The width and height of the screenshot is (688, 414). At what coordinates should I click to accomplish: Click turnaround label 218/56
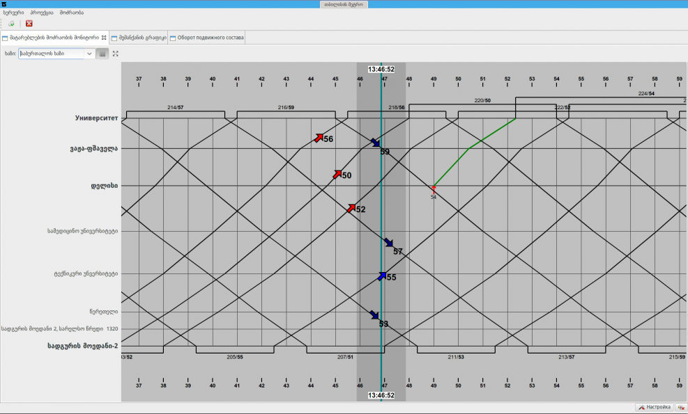click(x=397, y=107)
